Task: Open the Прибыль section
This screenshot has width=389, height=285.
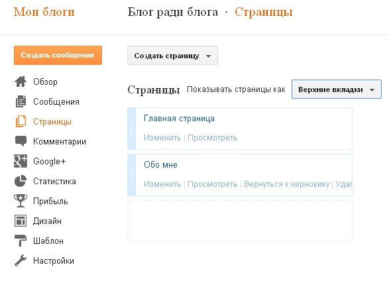Action: pos(50,201)
